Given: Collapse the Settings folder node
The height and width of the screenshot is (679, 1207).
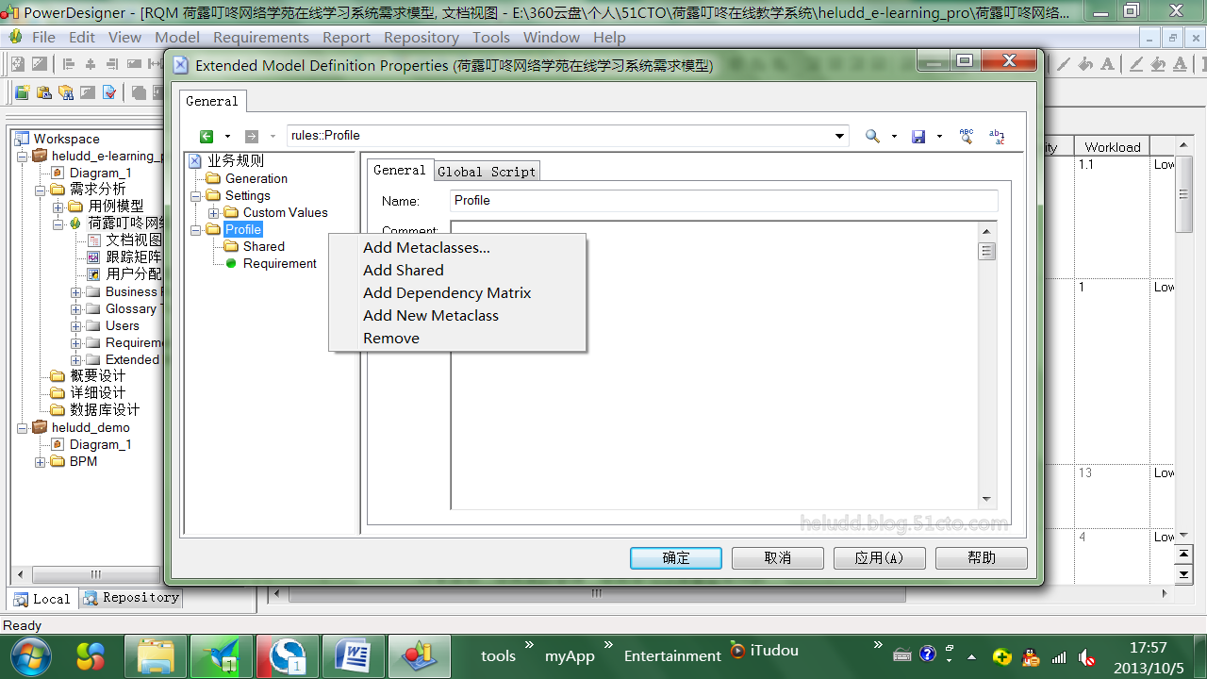Looking at the screenshot, I should click(x=195, y=196).
